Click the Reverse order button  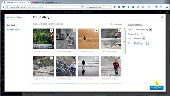point(116,24)
